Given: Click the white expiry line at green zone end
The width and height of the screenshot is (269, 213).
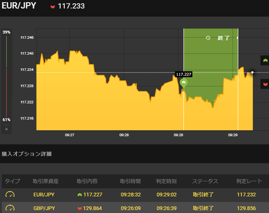Looking at the screenshot, I should (x=238, y=79).
